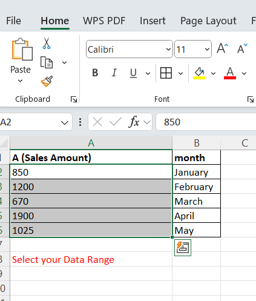The width and height of the screenshot is (256, 301).
Task: Expand font color dropdown arrow
Action: point(244,73)
